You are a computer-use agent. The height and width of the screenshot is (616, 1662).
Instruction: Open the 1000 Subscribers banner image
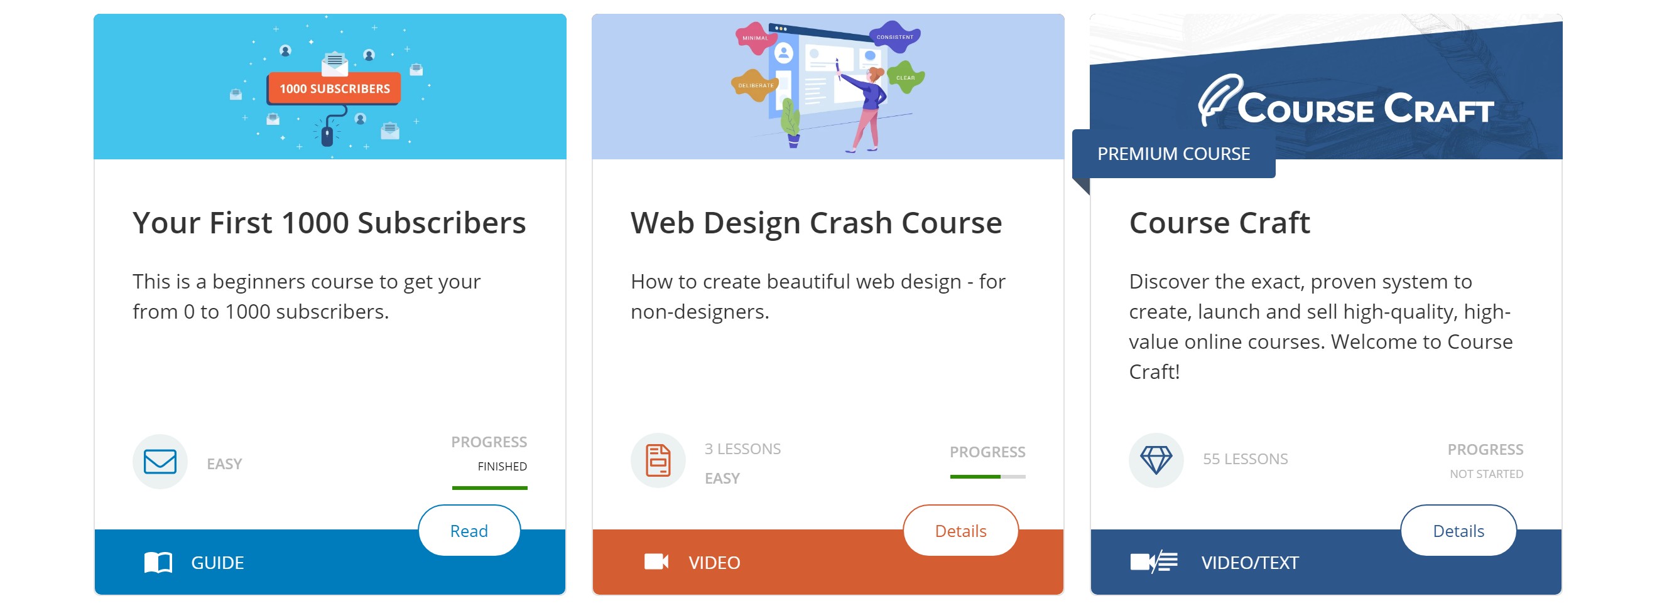tap(330, 87)
